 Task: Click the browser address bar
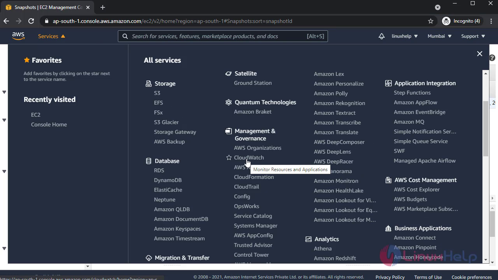click(237, 21)
